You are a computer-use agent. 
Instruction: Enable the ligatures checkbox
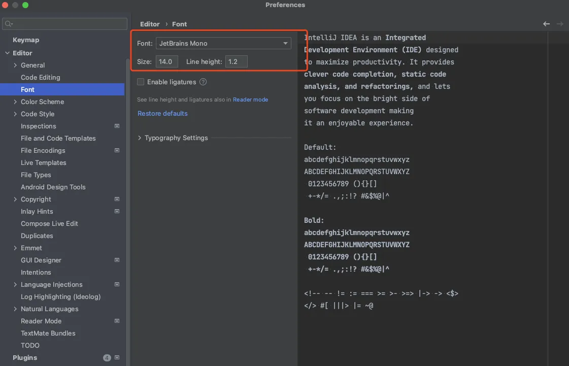[x=141, y=82]
